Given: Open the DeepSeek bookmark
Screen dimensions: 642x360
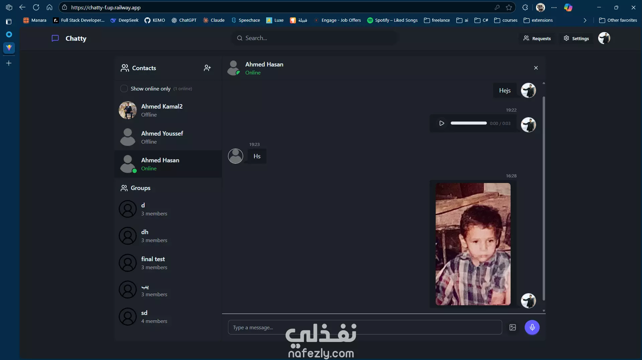Looking at the screenshot, I should (x=124, y=20).
